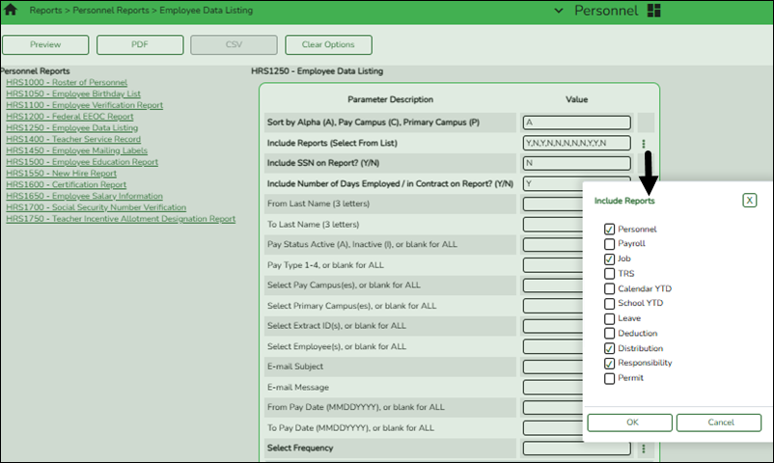Confirm Include Reports selection with OK

pos(629,422)
